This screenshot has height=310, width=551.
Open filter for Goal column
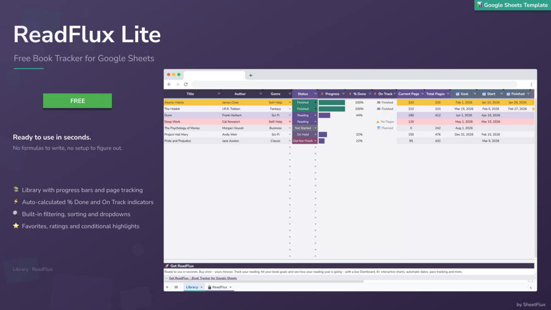pos(475,94)
